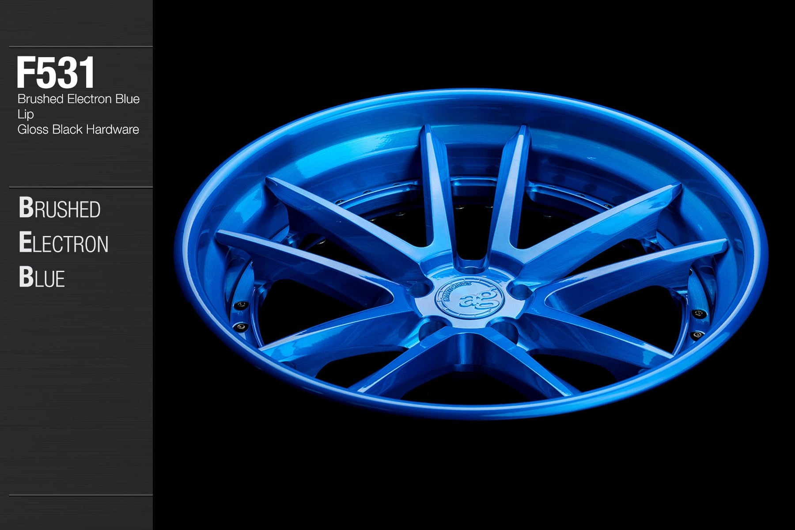Click the upper black bolt on the wheel's right side
This screenshot has width=795, height=530.
tap(698, 314)
